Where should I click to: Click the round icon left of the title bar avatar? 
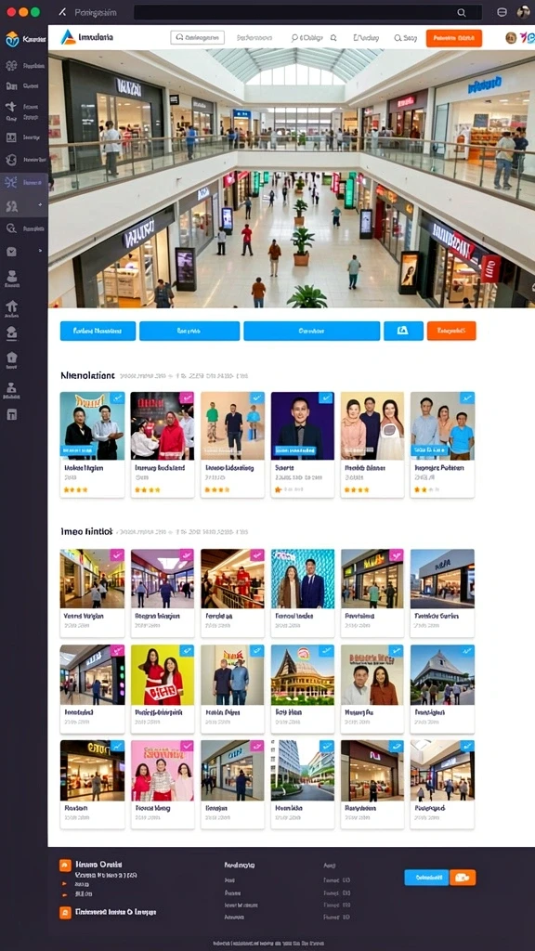click(x=502, y=12)
